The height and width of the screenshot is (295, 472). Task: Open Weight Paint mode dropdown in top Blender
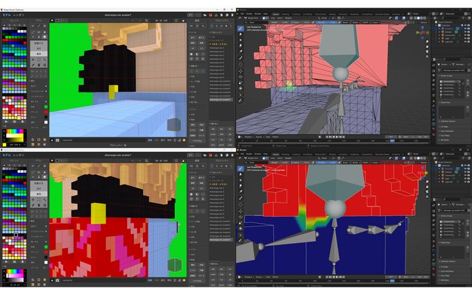tap(251, 18)
